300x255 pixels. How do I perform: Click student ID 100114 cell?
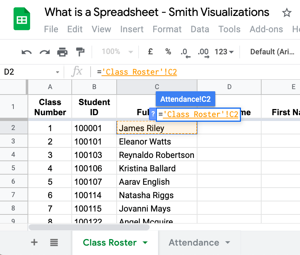94,195
